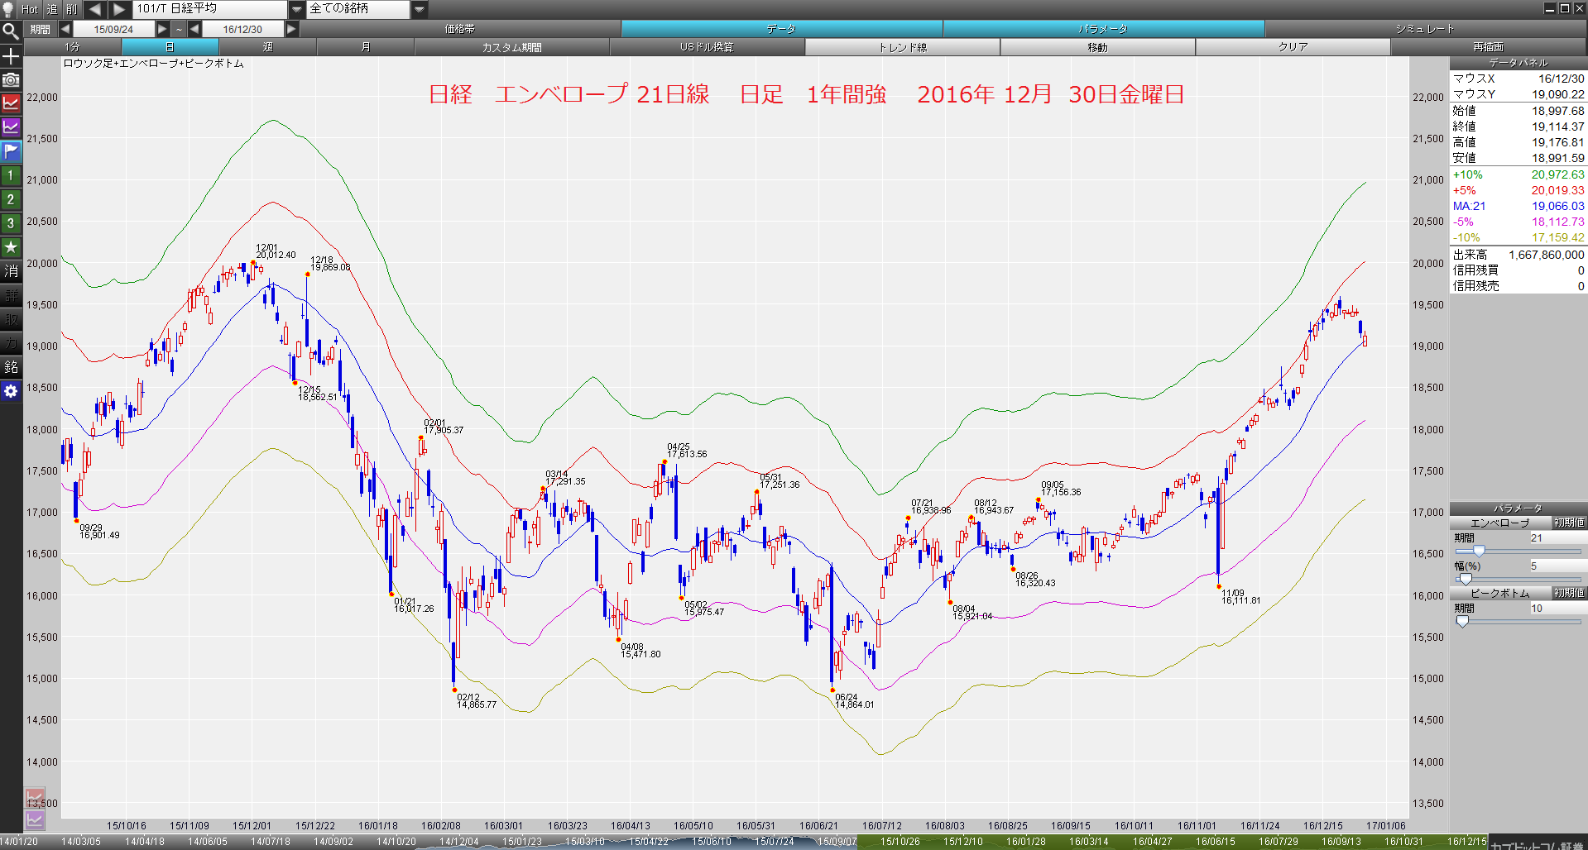The height and width of the screenshot is (850, 1588).
Task: Toggle USドル換算 conversion
Action: [x=707, y=47]
